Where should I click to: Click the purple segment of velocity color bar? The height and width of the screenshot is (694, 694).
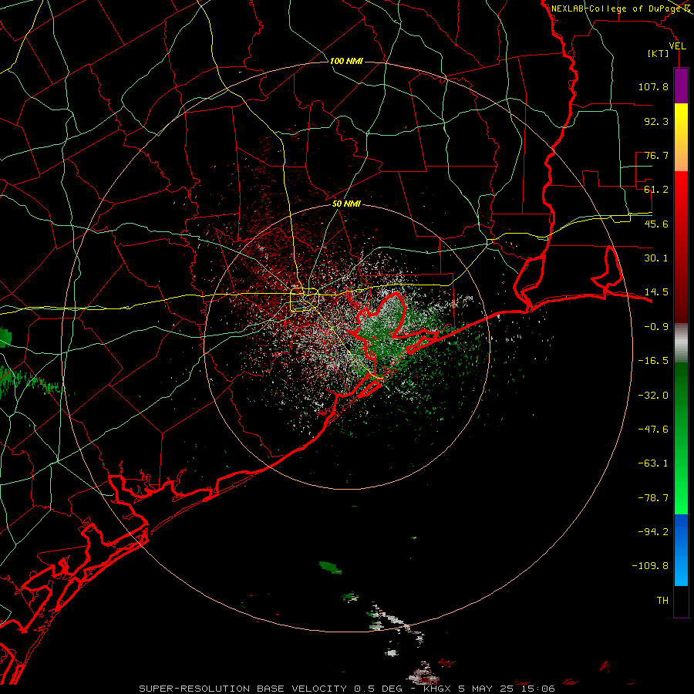(x=681, y=86)
